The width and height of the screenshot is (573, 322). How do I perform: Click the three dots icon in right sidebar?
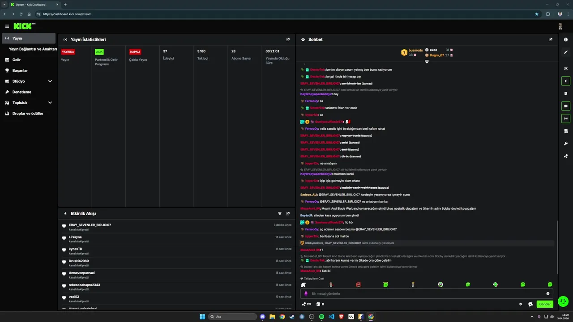click(566, 156)
